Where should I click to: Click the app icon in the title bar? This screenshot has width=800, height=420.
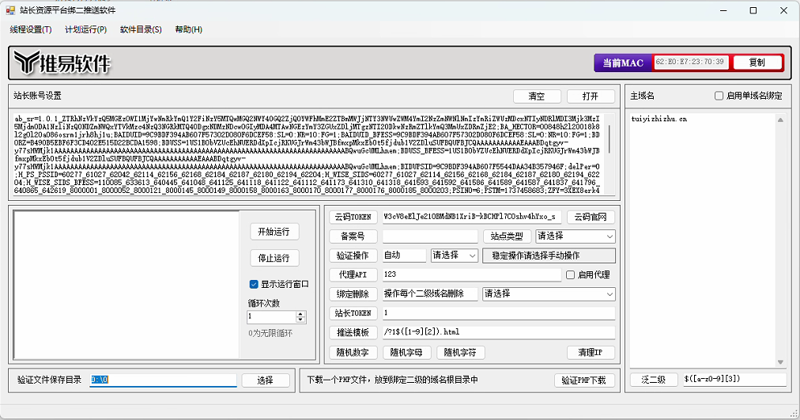(10, 10)
